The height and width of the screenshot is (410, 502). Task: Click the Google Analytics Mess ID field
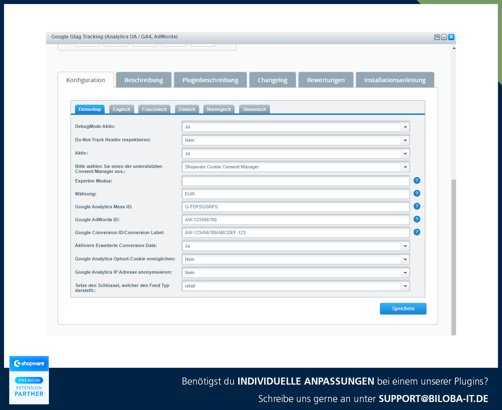coord(296,207)
